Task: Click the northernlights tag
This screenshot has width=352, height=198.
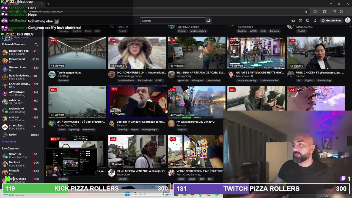Action: point(198,31)
